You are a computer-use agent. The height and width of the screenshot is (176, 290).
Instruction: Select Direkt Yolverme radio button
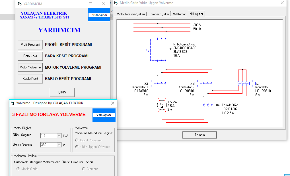tap(77, 140)
